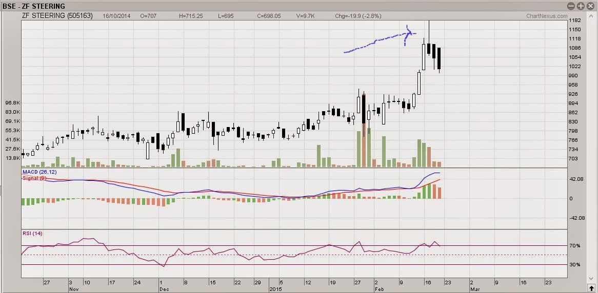
Task: Click the 'Nov' month label on time axis
Action: [x=74, y=289]
